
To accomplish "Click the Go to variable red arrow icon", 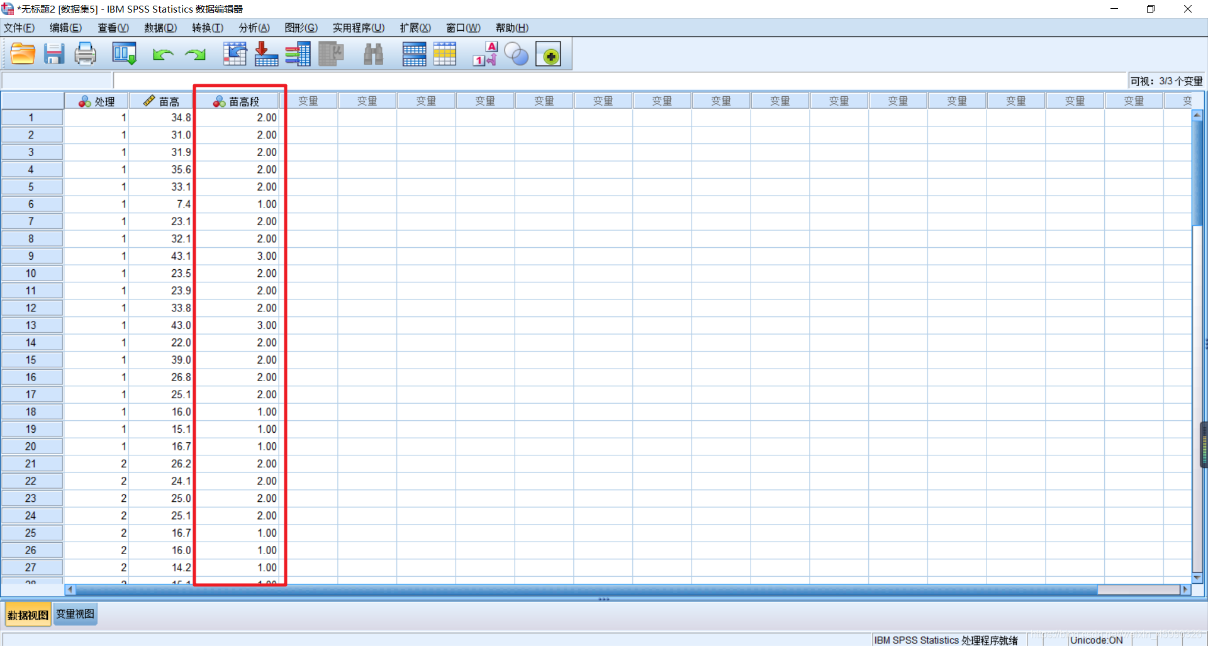I will coord(266,54).
